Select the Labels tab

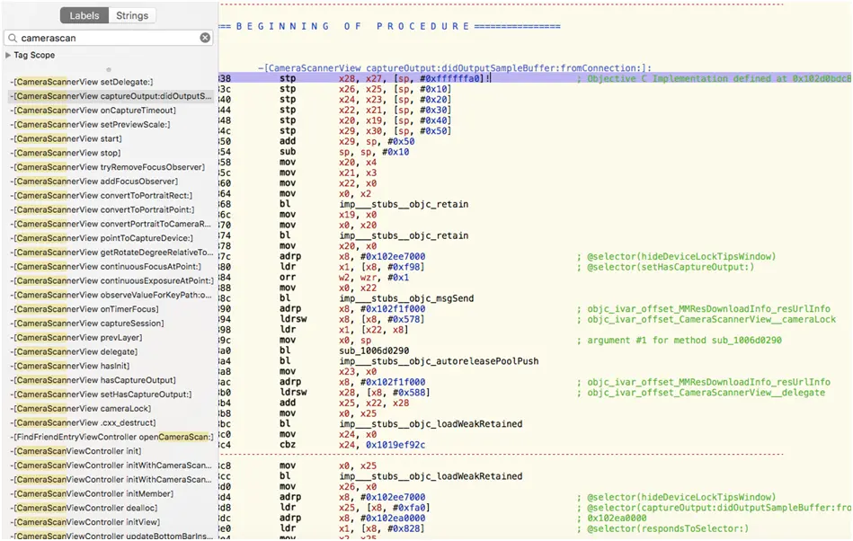tap(84, 15)
